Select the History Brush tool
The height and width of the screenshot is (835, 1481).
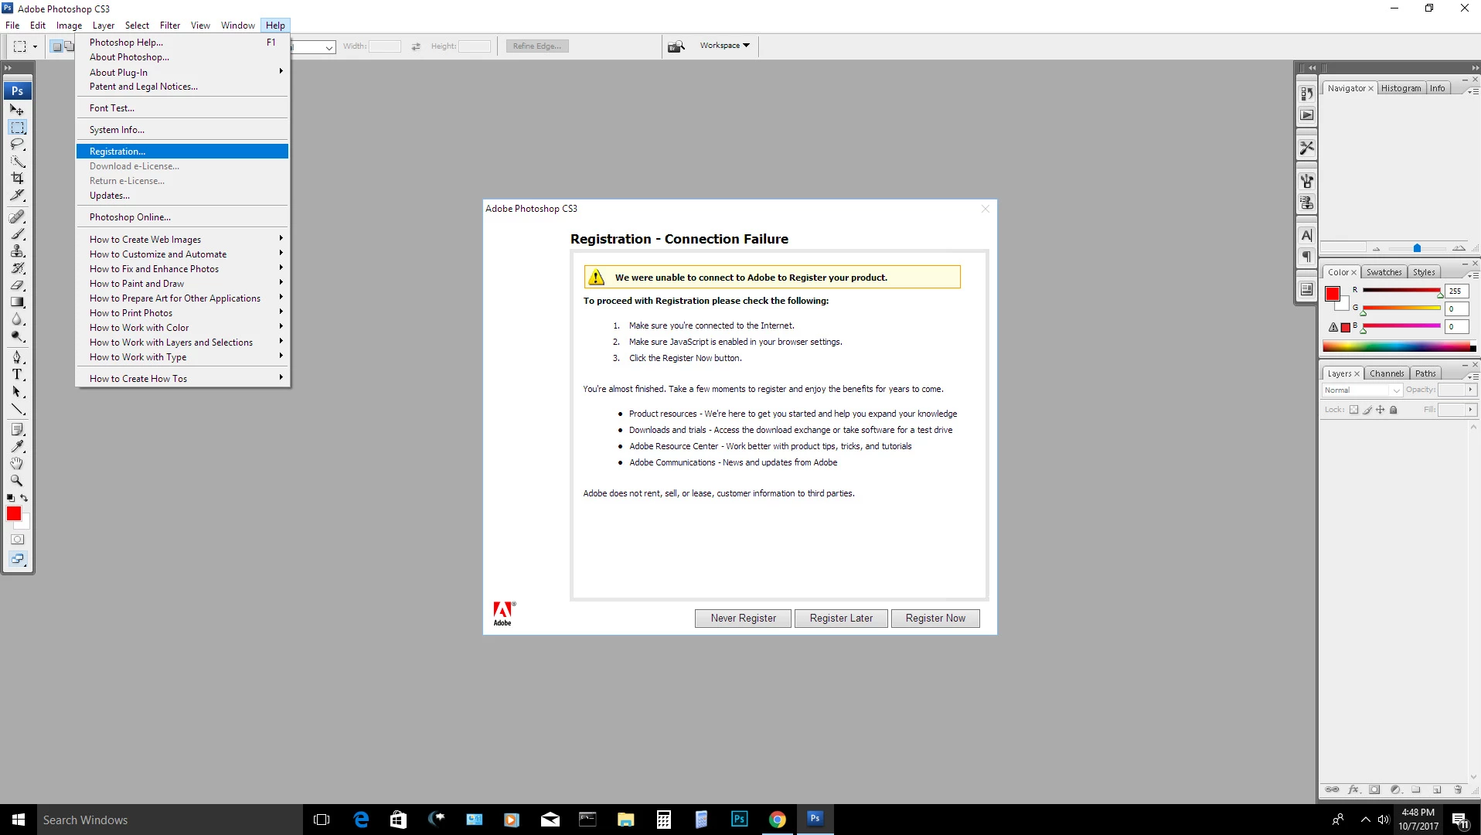(17, 268)
